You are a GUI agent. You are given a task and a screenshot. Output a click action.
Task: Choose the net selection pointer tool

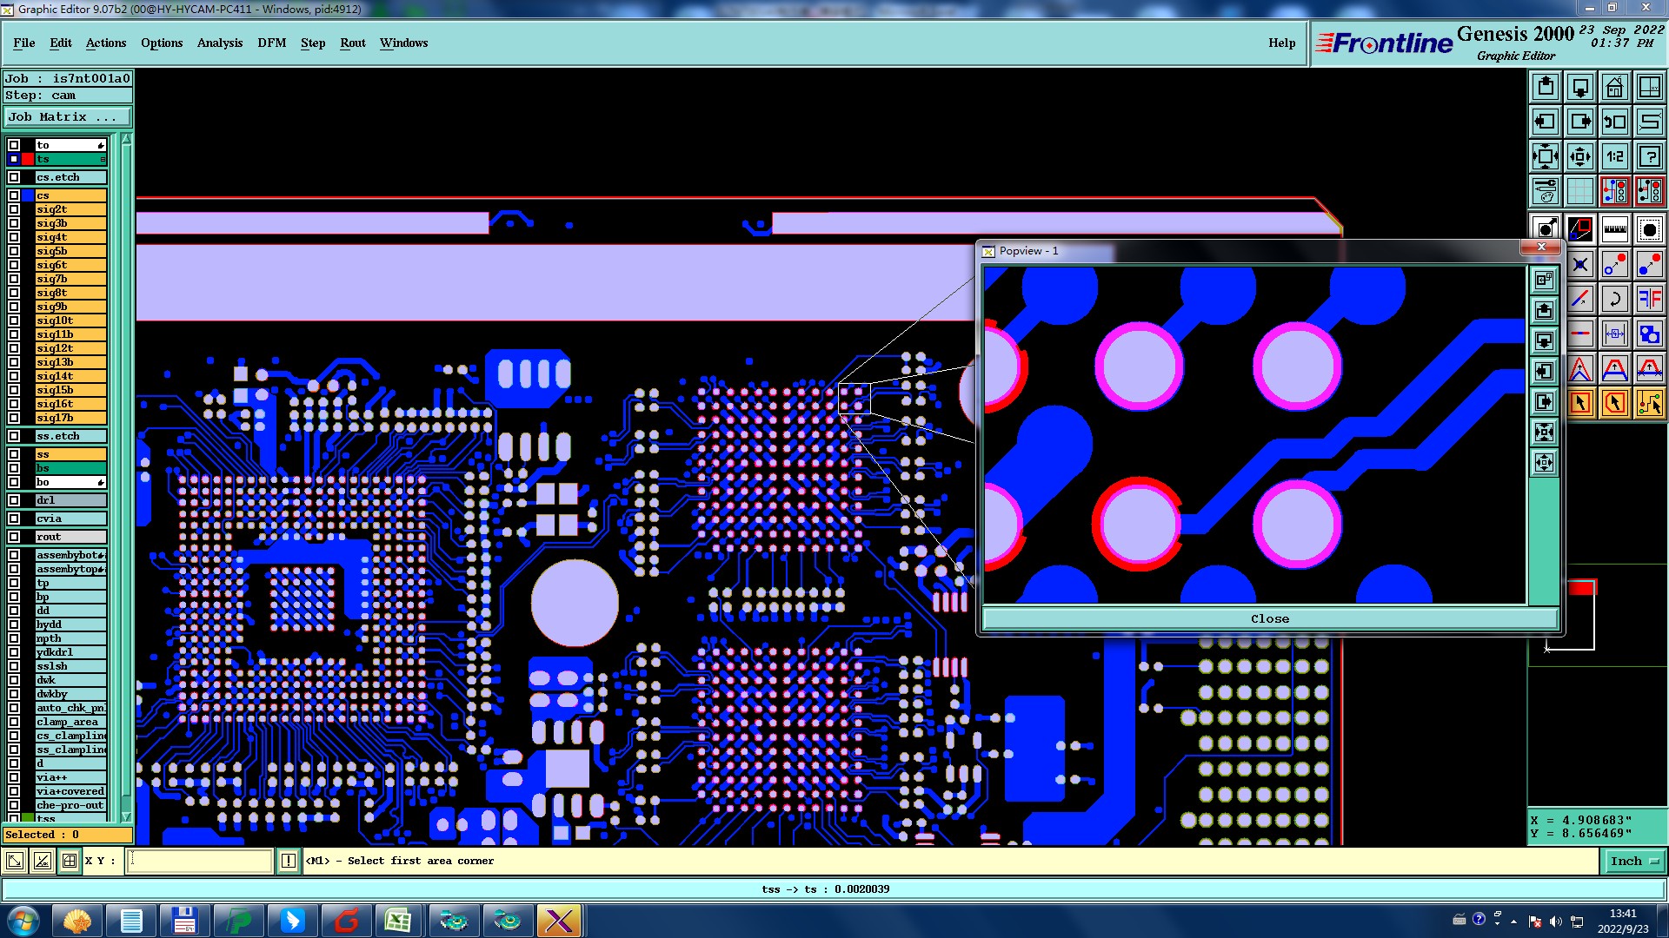tap(1649, 403)
